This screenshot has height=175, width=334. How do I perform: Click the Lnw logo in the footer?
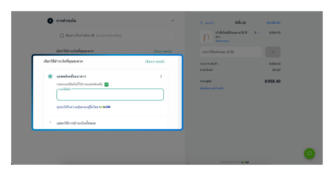click(x=245, y=162)
